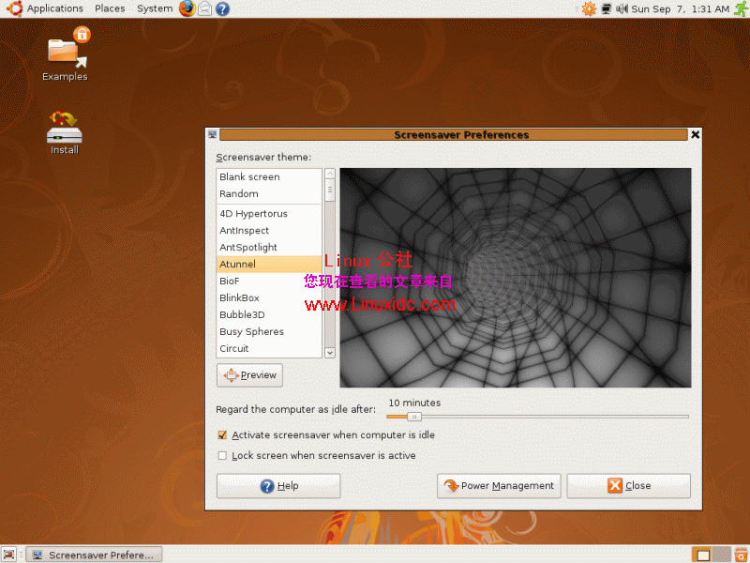Click the show desktop icon in the taskbar
This screenshot has height=563, width=750.
(9, 554)
